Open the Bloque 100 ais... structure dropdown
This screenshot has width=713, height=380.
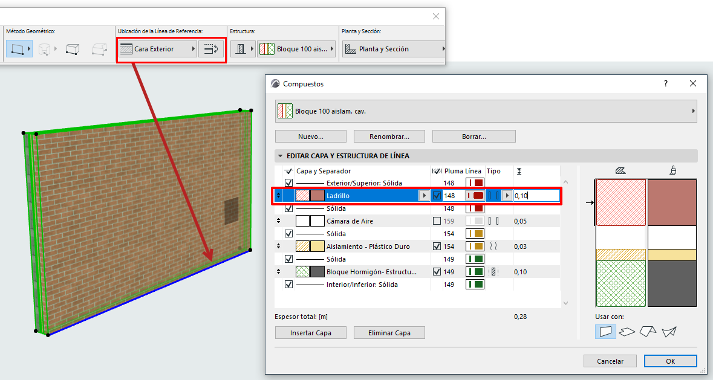point(296,49)
